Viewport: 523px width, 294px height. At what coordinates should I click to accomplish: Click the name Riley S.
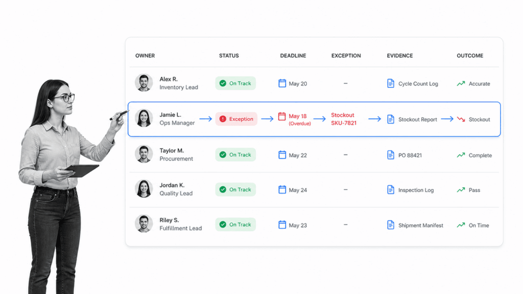169,220
